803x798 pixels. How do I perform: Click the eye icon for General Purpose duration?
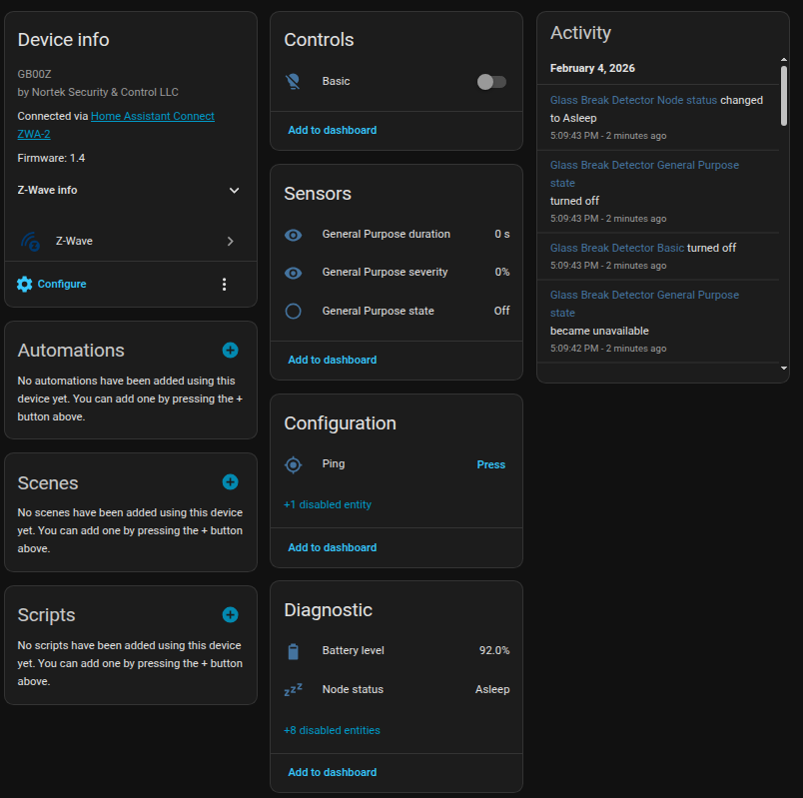pyautogui.click(x=293, y=235)
